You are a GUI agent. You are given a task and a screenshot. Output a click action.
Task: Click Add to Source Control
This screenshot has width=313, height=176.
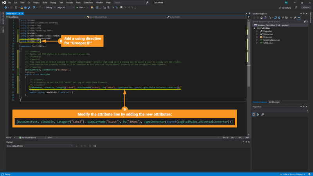pyautogui.click(x=293, y=174)
